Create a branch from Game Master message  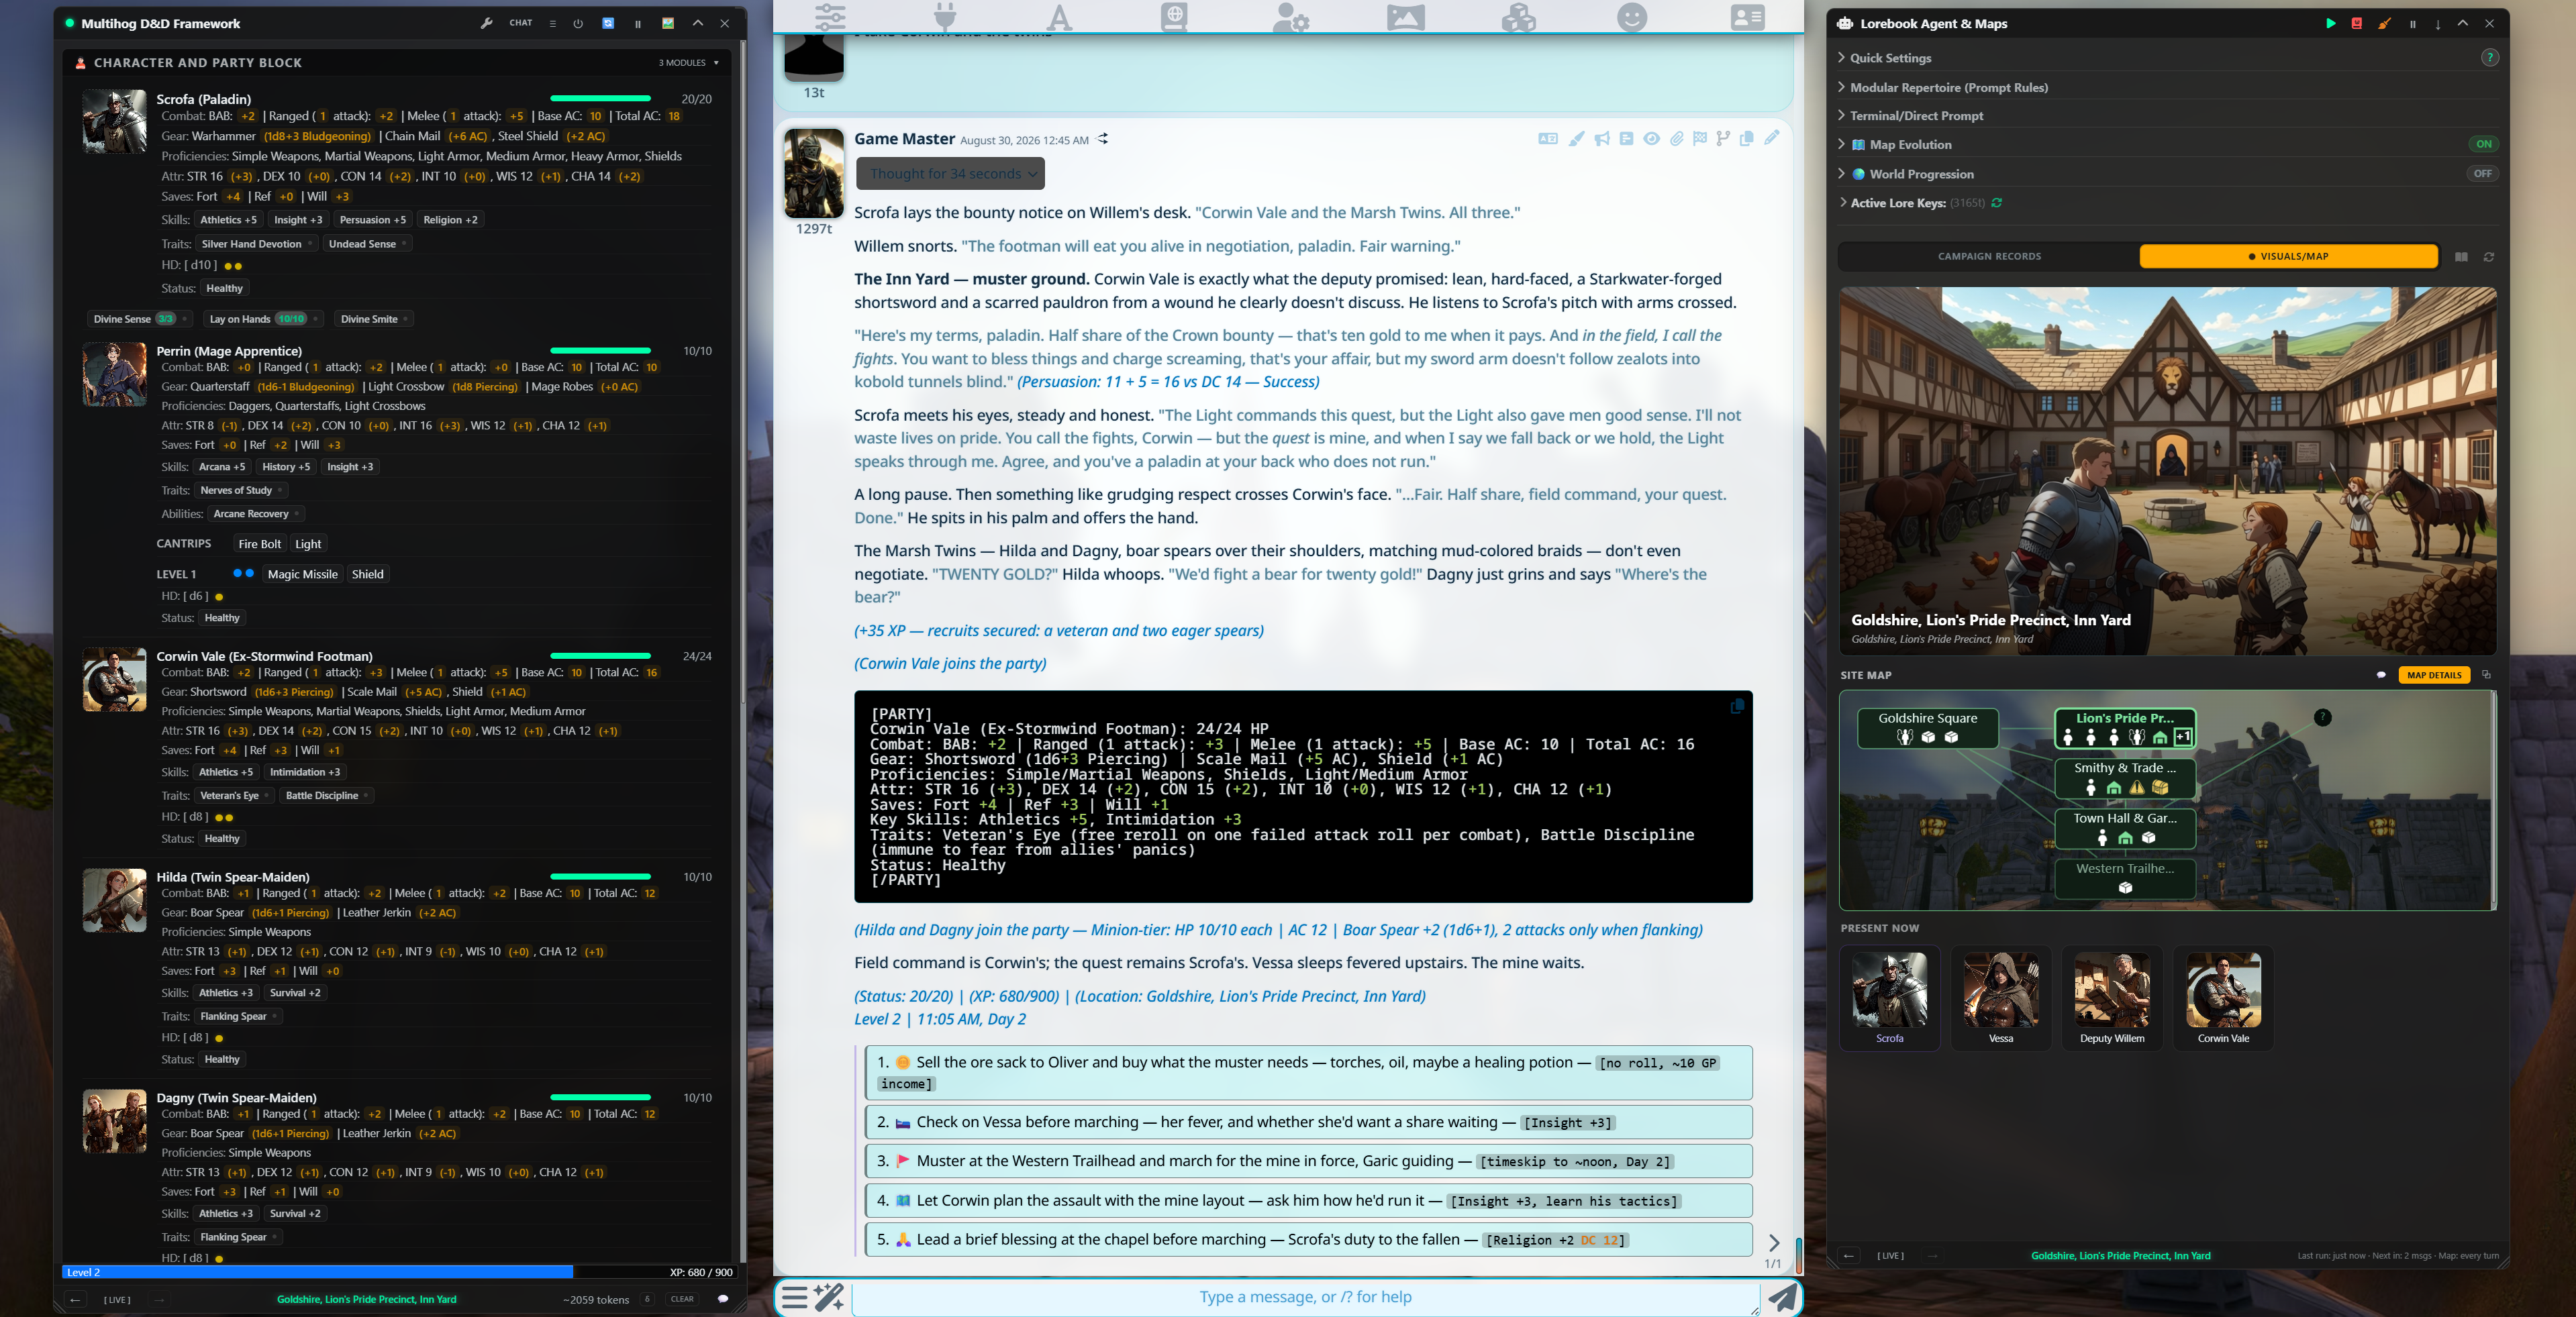[x=1723, y=139]
